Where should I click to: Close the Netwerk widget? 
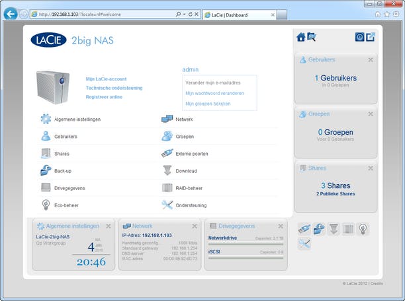tap(195, 226)
